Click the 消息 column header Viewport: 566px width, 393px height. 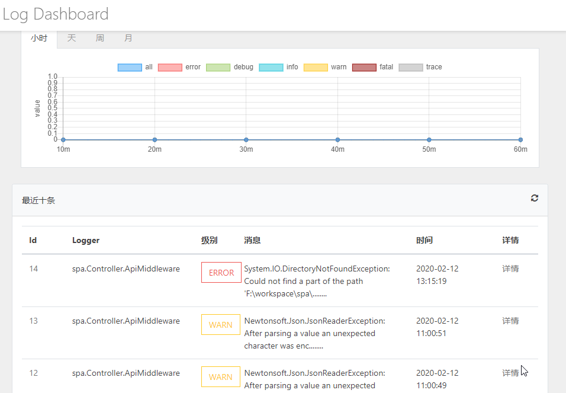click(x=252, y=241)
